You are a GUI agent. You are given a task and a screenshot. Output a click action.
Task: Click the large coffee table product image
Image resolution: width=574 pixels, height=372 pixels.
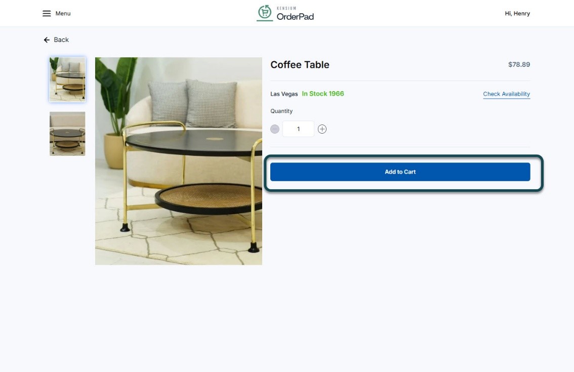pyautogui.click(x=179, y=161)
